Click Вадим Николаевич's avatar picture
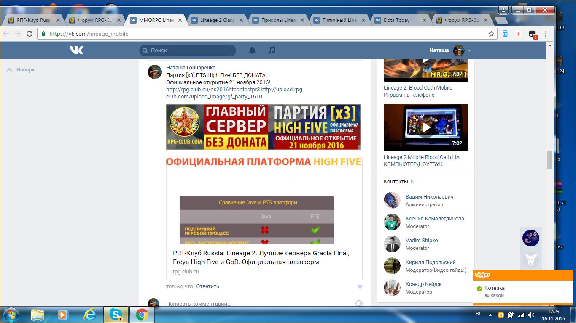 (x=392, y=200)
